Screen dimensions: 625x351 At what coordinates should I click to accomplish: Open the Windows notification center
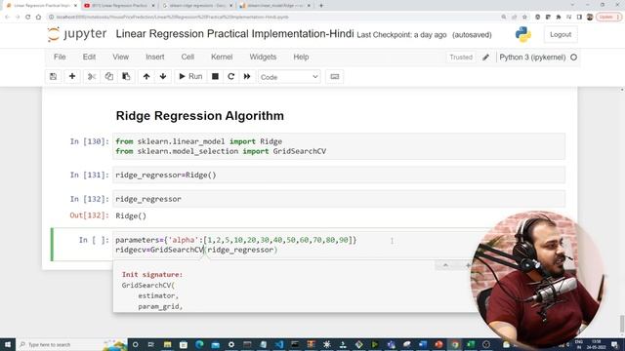(614, 344)
